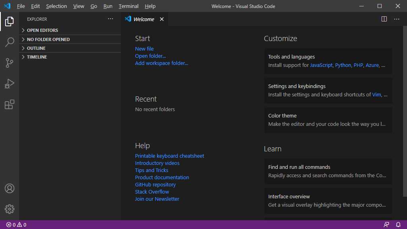The height and width of the screenshot is (229, 407).
Task: Open the notifications bell in status bar
Action: [x=398, y=225]
